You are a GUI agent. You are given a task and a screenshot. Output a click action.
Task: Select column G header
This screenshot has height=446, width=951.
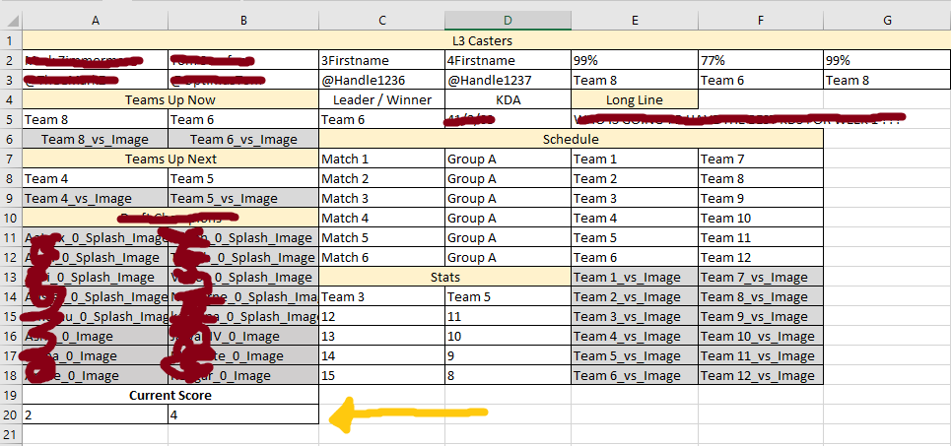(887, 21)
